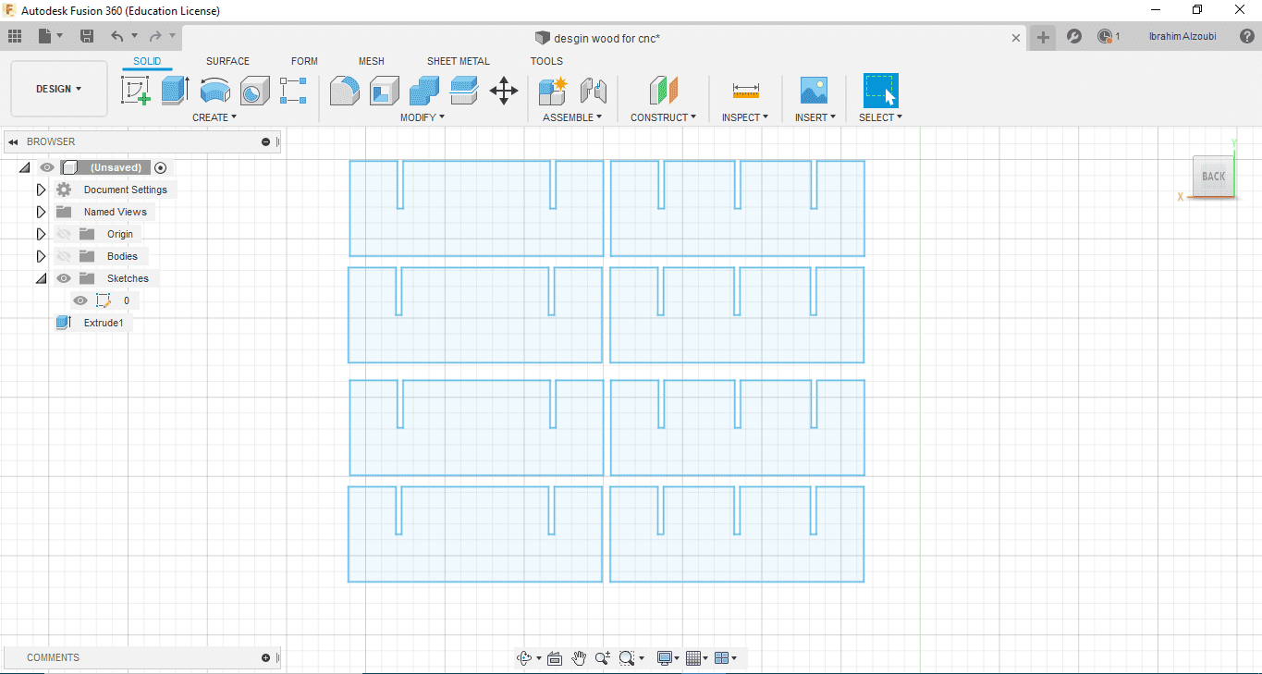Switch to the MESH tab

(372, 61)
